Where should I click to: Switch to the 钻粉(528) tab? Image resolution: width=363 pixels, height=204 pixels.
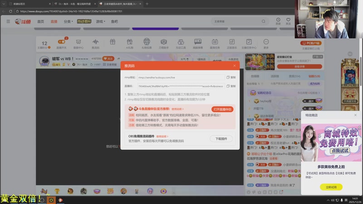coord(314,76)
